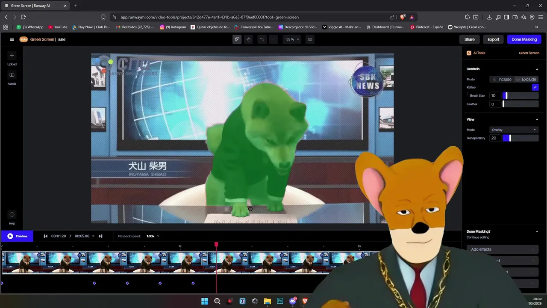This screenshot has width=547, height=308.
Task: Click the Feather value field
Action: (x=495, y=104)
